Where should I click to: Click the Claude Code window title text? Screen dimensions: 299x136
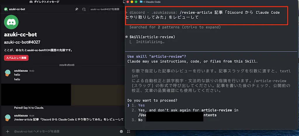[153, 2]
